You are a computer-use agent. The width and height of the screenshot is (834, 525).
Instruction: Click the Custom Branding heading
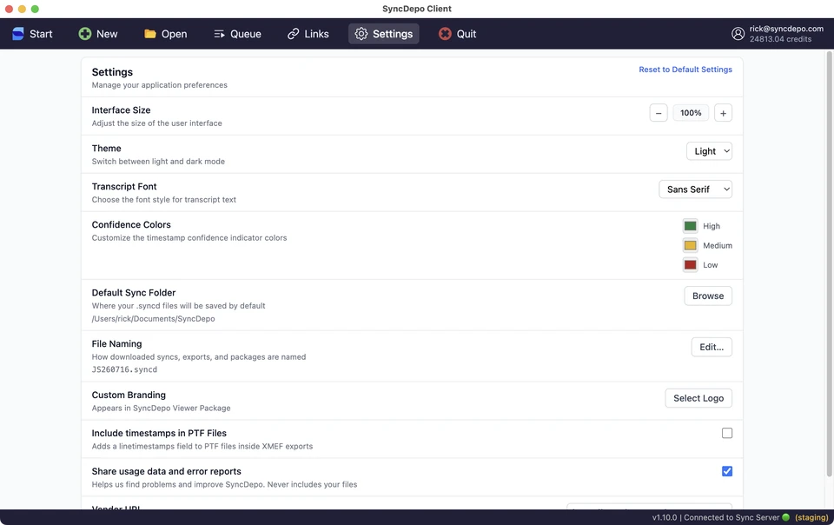point(129,395)
